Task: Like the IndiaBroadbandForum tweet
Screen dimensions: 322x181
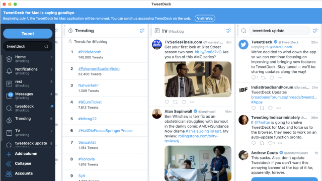Action: click(270, 108)
